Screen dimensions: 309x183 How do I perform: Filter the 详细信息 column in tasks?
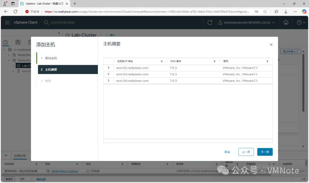(x=167, y=164)
